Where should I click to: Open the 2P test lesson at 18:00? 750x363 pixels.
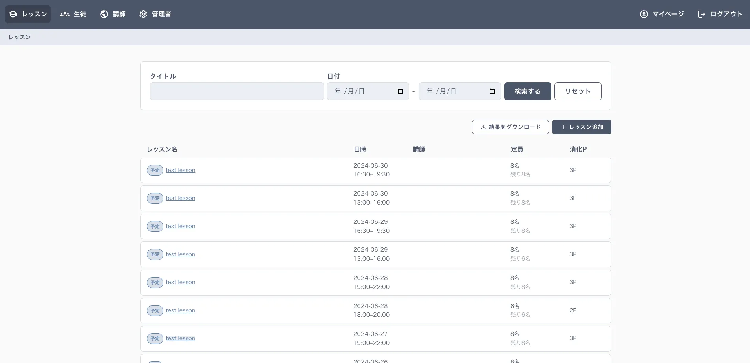pos(180,310)
